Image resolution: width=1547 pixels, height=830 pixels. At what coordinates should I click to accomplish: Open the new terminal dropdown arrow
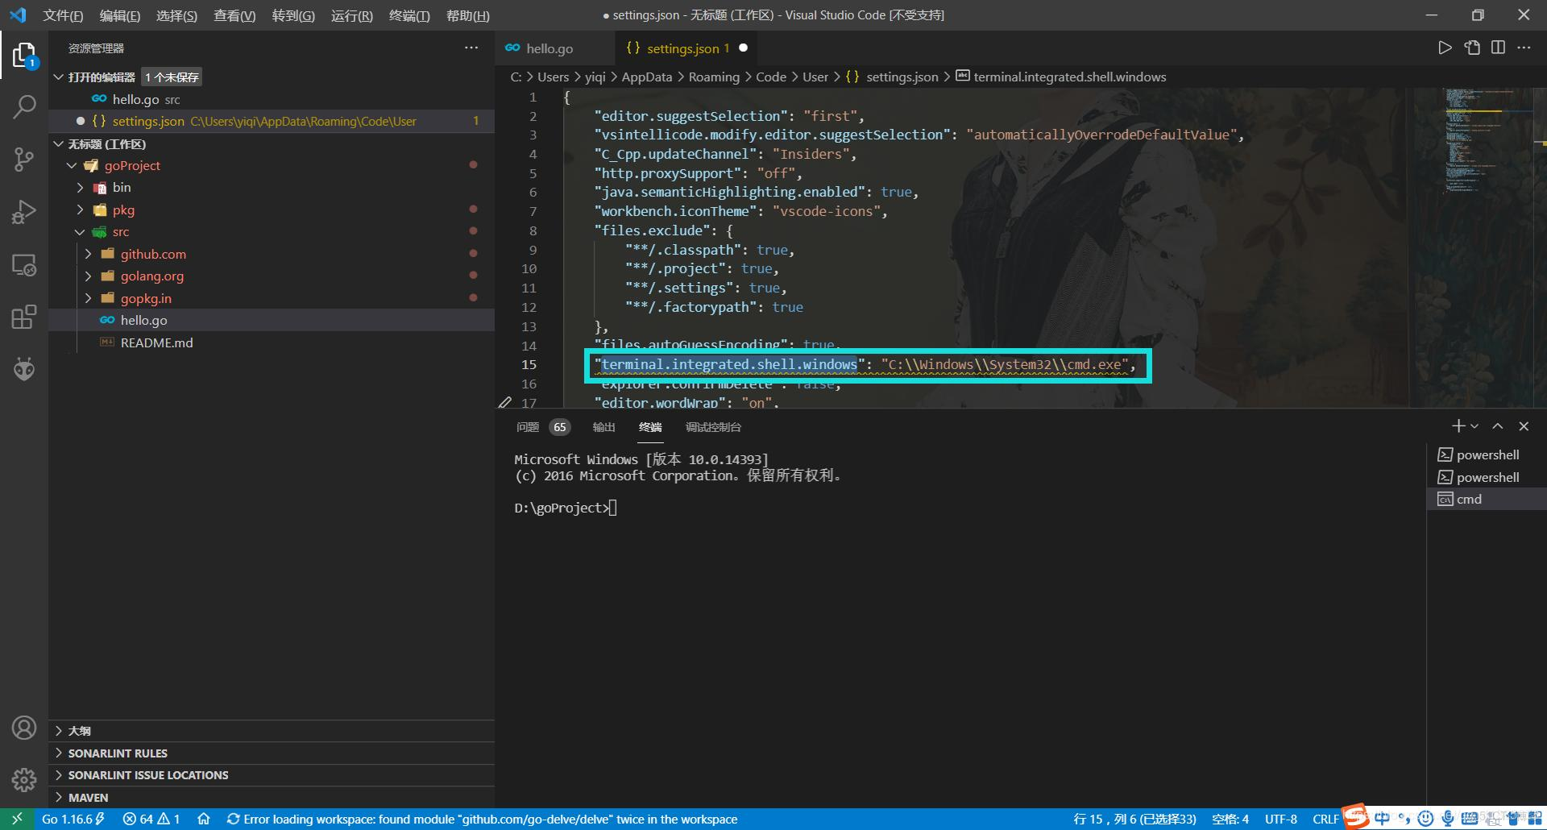[x=1474, y=426]
